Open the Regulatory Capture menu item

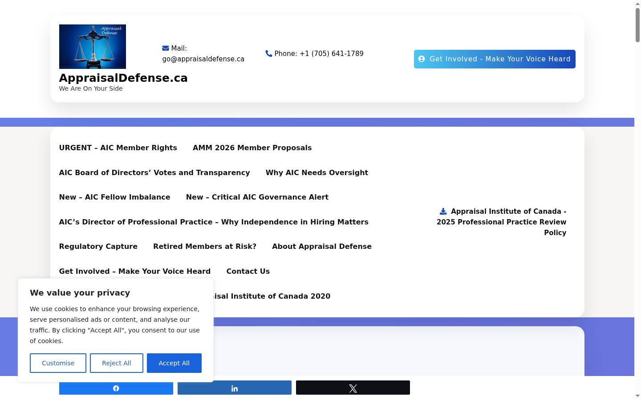(98, 247)
